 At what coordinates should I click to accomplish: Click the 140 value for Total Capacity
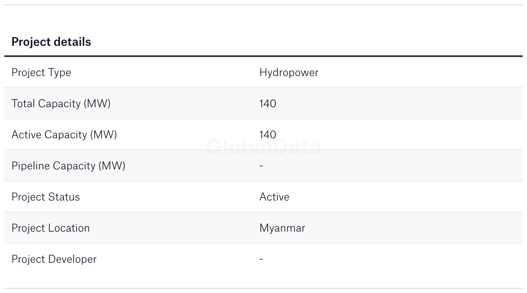point(267,103)
